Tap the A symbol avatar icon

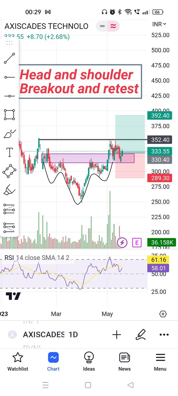(13, 335)
